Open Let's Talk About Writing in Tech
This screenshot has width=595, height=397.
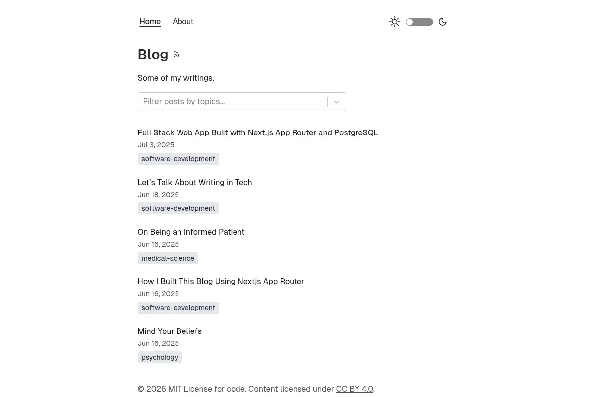(195, 182)
